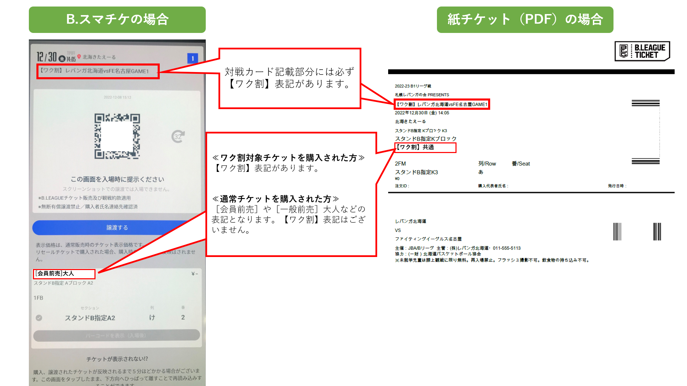Click the 注文ID field label on PDF
Viewport: 687px width, 386px height.
pyautogui.click(x=402, y=186)
